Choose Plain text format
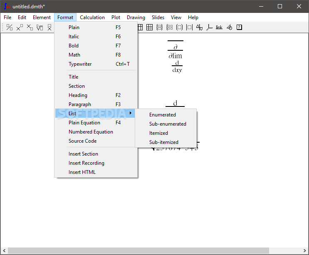Image resolution: width=309 pixels, height=255 pixels. (96, 27)
